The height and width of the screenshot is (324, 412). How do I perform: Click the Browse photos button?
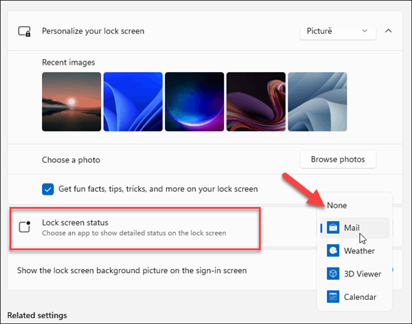point(338,160)
